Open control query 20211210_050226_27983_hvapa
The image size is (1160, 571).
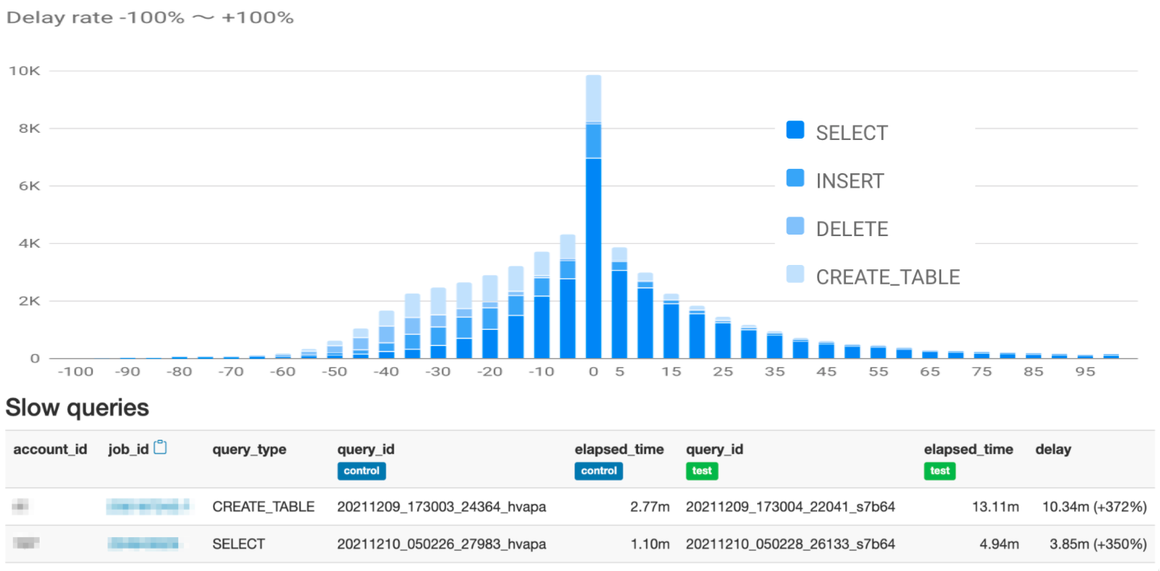[441, 544]
